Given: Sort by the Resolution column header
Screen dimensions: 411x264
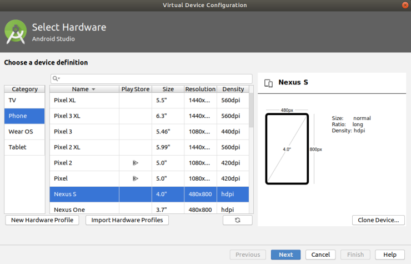Looking at the screenshot, I should point(201,89).
